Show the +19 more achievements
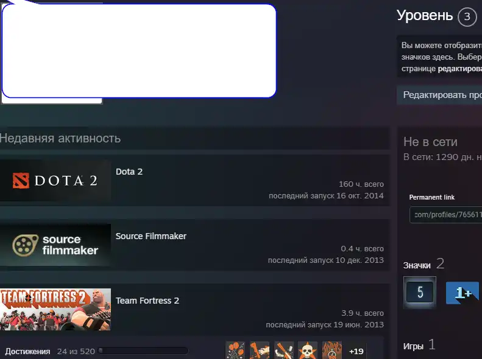Image resolution: width=482 pixels, height=359 pixels. point(356,351)
